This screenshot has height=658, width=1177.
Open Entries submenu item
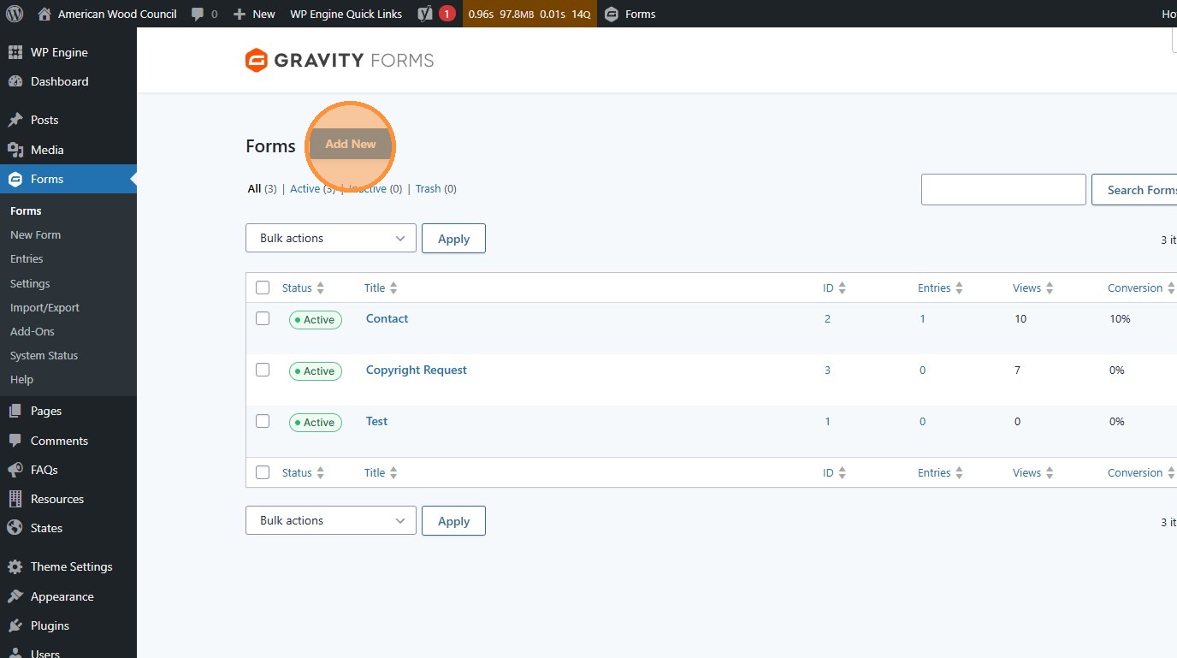click(27, 258)
